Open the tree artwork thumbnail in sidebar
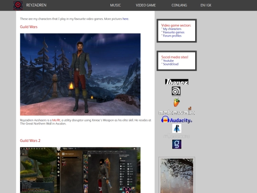257x193 pixels. 177,175
